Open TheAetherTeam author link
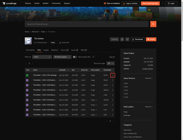 tap(42, 43)
